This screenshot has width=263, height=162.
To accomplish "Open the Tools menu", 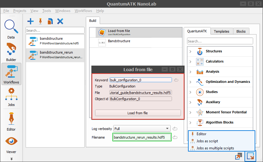I will 47,11.
